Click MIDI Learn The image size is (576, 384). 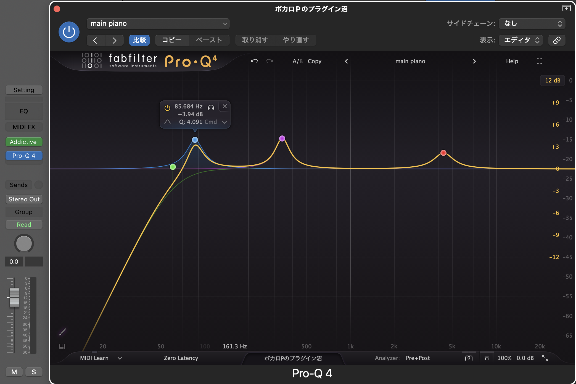[x=94, y=358]
